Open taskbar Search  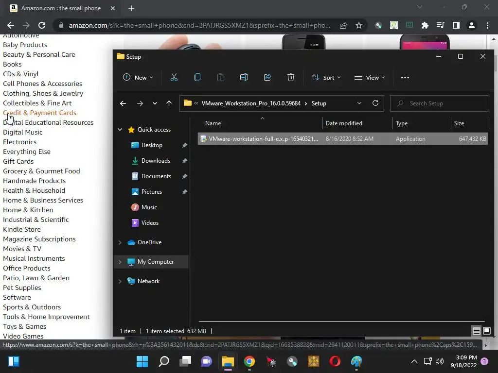click(x=164, y=361)
